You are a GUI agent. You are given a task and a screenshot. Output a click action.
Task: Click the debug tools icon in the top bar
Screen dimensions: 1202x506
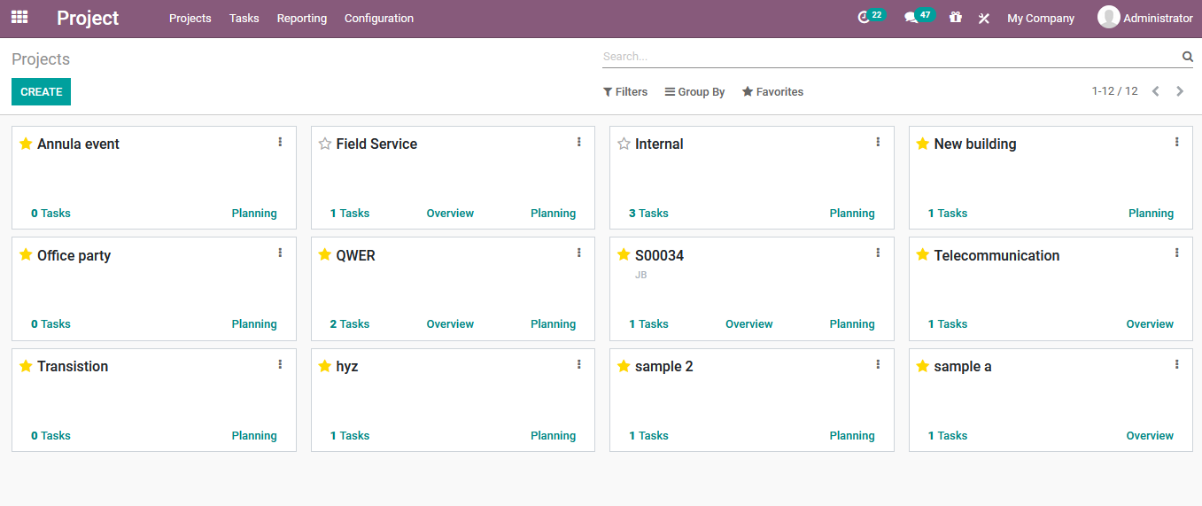983,18
